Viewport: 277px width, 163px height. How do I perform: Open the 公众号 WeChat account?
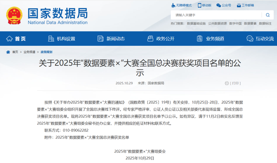224,5
